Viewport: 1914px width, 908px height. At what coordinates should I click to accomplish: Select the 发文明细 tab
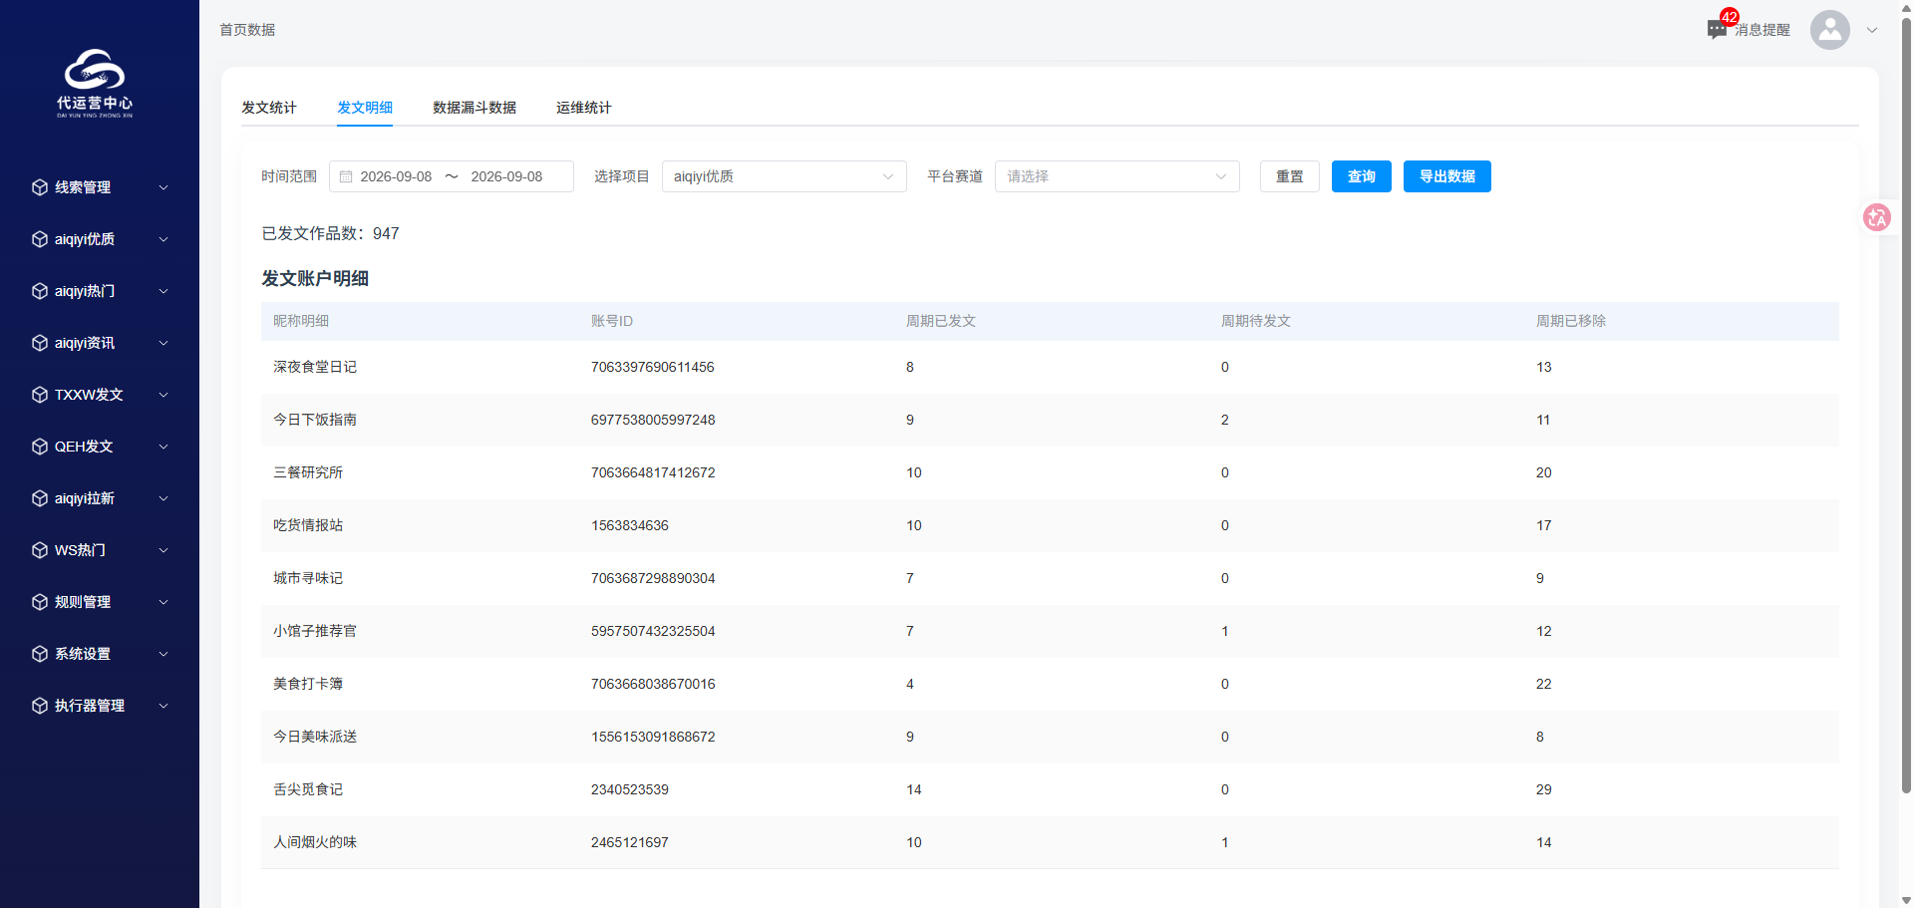click(365, 108)
